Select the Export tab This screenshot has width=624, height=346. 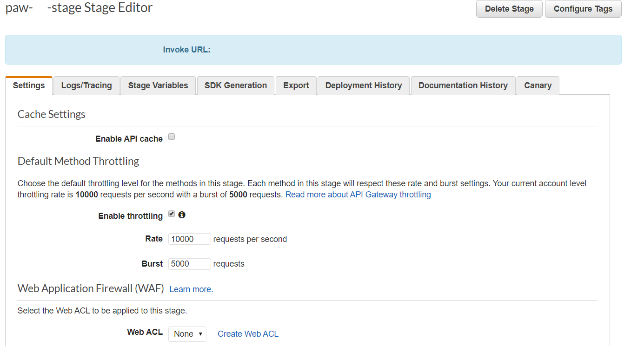coord(296,85)
